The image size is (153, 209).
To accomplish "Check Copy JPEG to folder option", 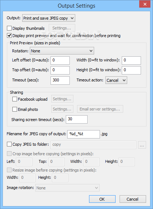I will (x=9, y=144).
